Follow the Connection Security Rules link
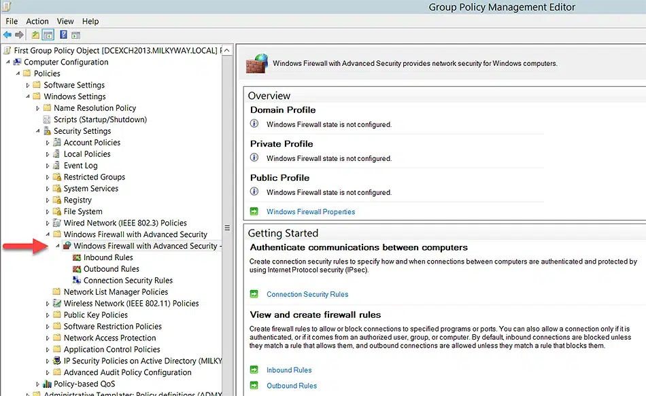 point(307,294)
